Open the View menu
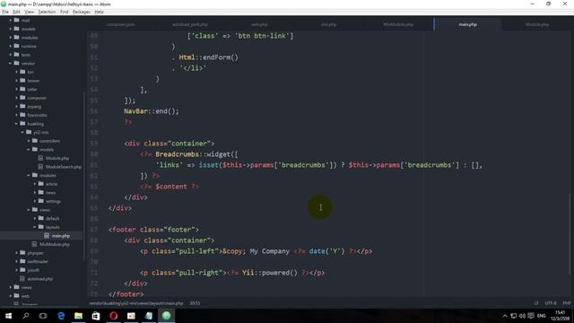574x323 pixels. [29, 12]
